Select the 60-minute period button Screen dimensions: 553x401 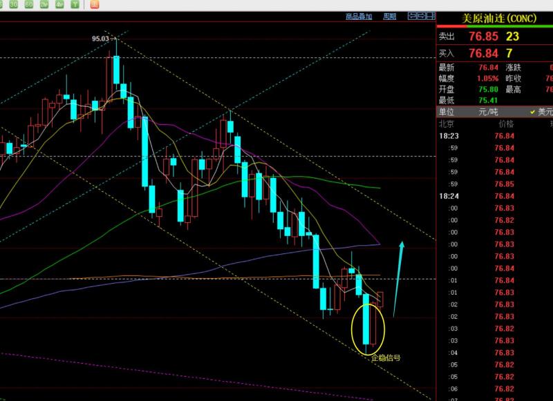[x=29, y=4]
